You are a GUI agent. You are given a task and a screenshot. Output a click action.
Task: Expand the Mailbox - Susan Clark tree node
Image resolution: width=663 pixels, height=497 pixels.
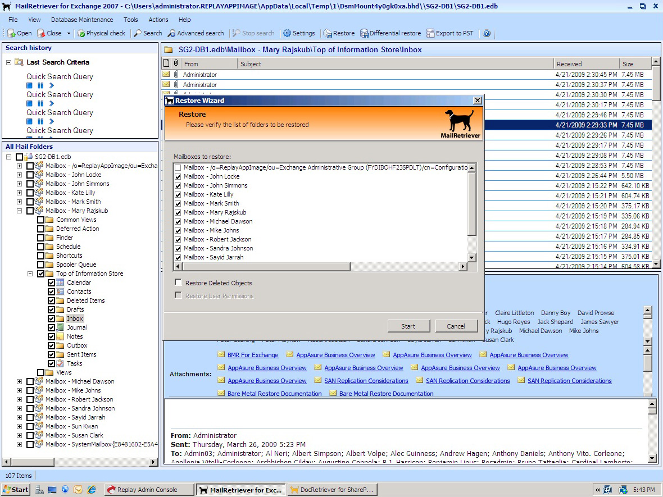pyautogui.click(x=20, y=435)
